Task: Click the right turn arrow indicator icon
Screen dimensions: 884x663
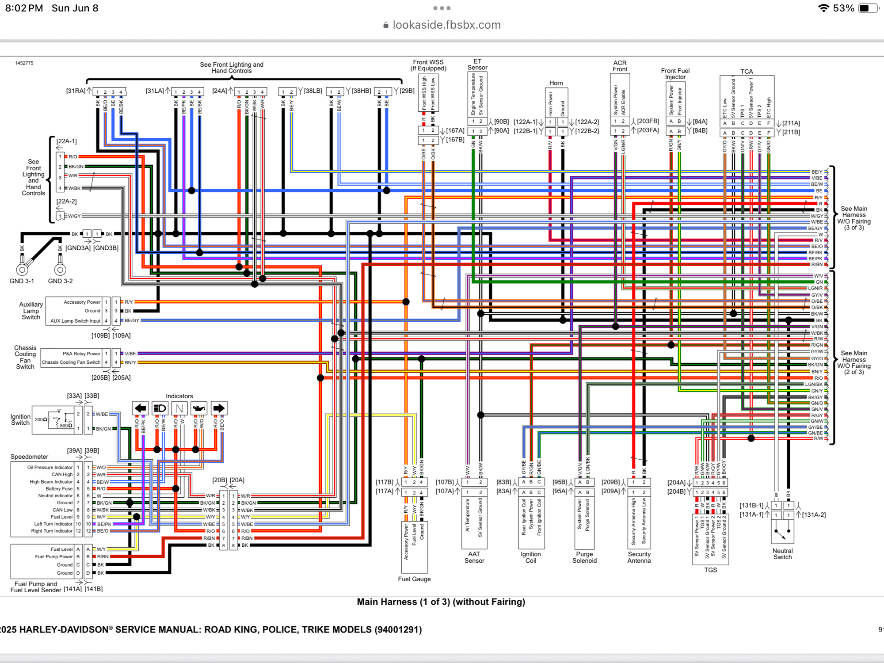Action: pyautogui.click(x=219, y=408)
